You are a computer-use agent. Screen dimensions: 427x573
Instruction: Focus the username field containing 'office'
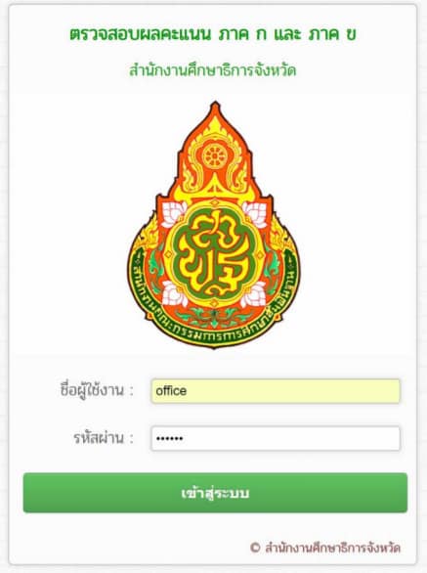(x=276, y=391)
